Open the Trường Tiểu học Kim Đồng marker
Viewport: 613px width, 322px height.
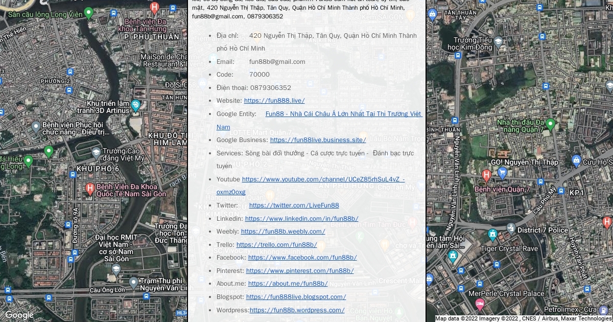pyautogui.click(x=498, y=41)
